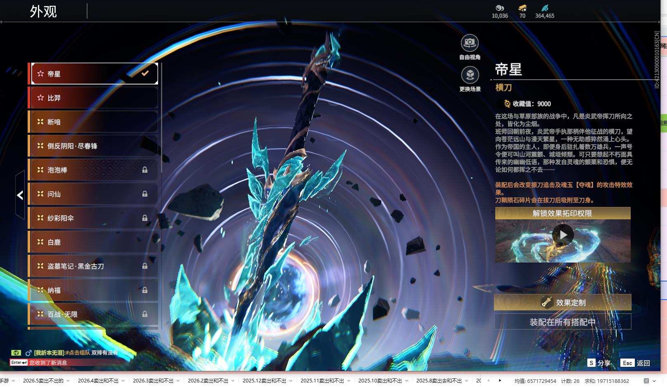Click the 求和: 19715188362 status value

coord(607,381)
